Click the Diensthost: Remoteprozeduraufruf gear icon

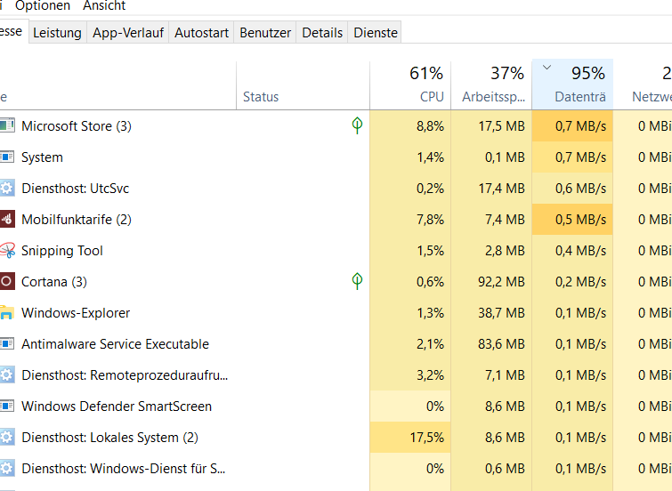pyautogui.click(x=7, y=374)
